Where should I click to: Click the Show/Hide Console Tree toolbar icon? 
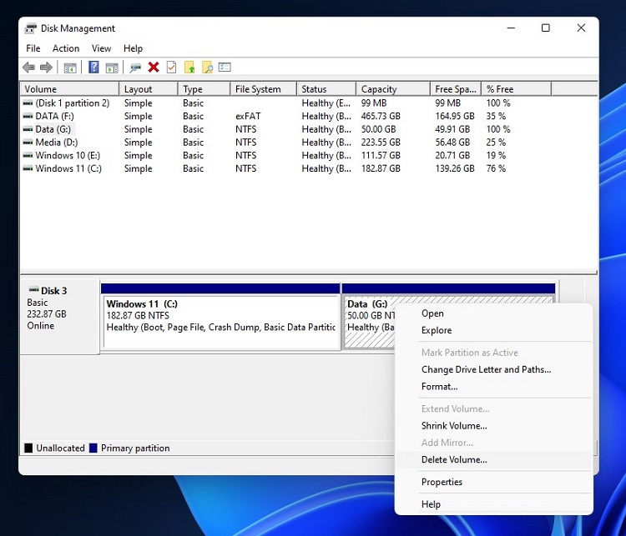pos(70,68)
